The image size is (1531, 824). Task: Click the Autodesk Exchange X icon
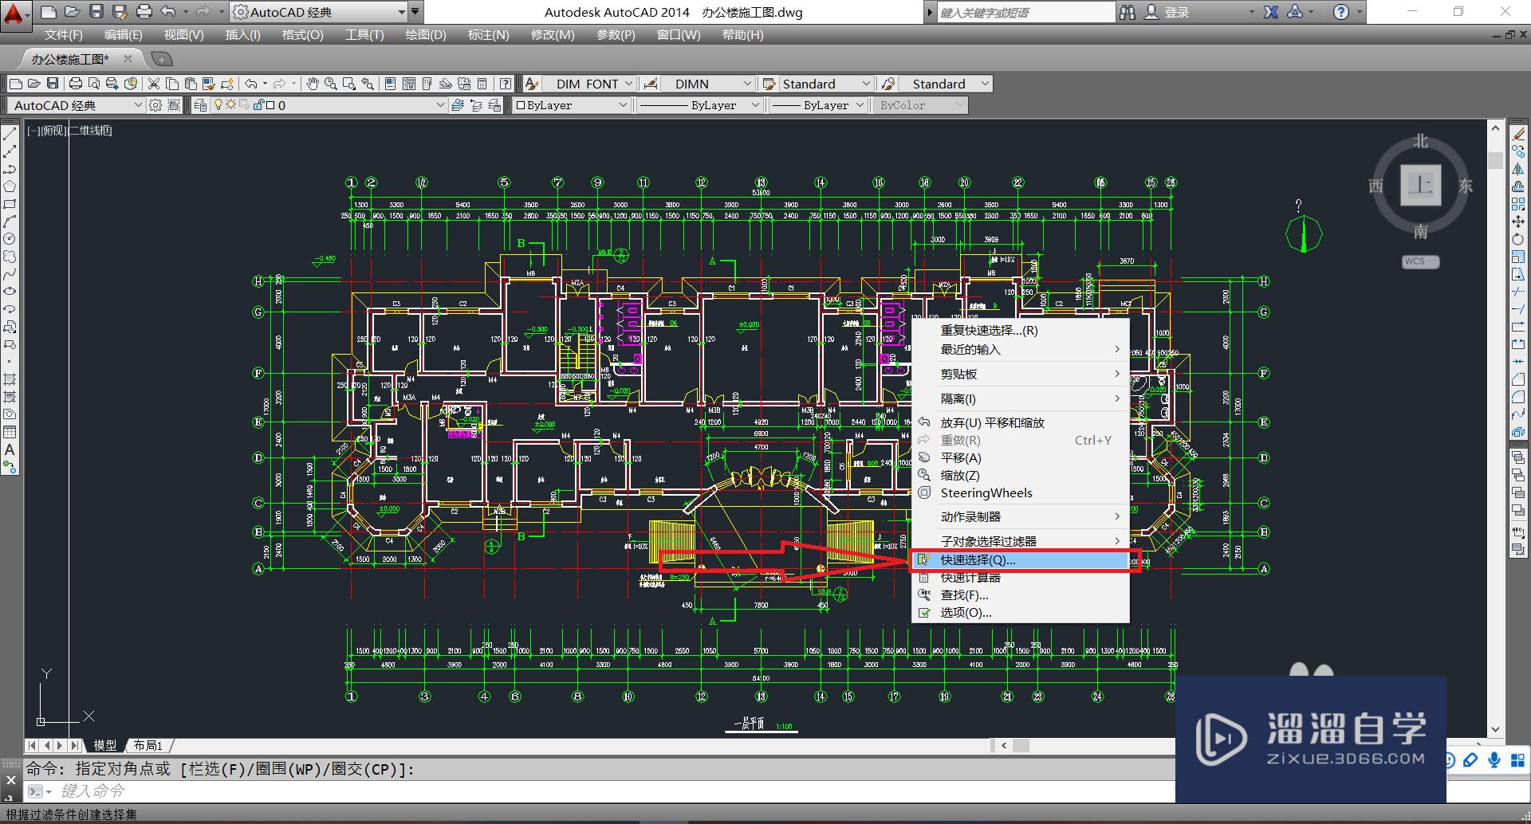(x=1271, y=12)
